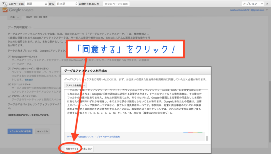Click the agree button in terms dialog
This screenshot has width=271, height=154.
coord(72,149)
